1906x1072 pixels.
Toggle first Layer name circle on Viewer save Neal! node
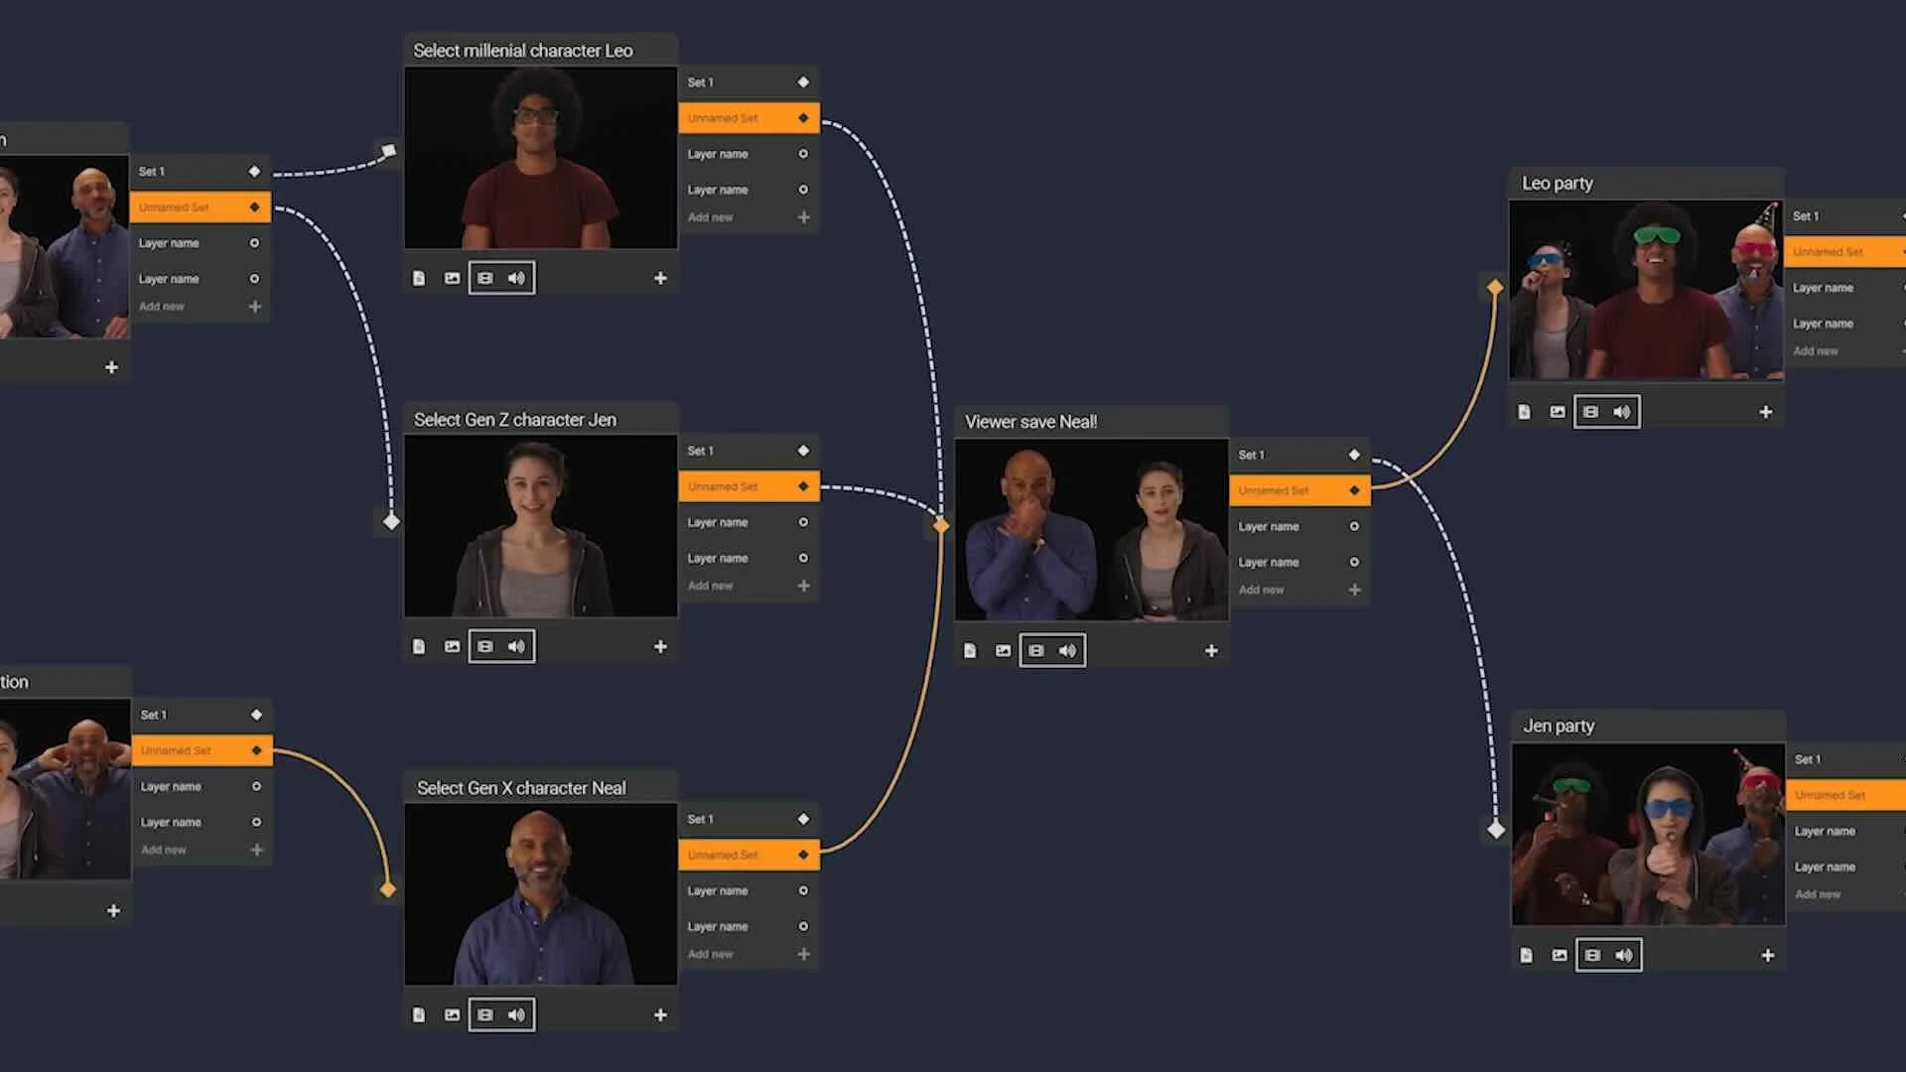1354,526
